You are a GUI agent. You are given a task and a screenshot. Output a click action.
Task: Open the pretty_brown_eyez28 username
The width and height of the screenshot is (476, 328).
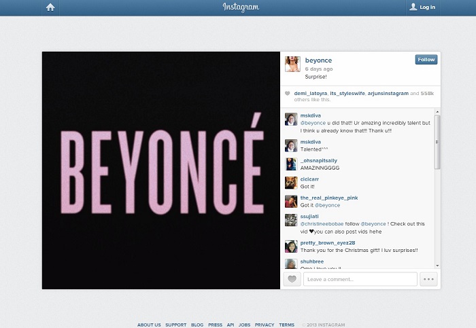(328, 243)
